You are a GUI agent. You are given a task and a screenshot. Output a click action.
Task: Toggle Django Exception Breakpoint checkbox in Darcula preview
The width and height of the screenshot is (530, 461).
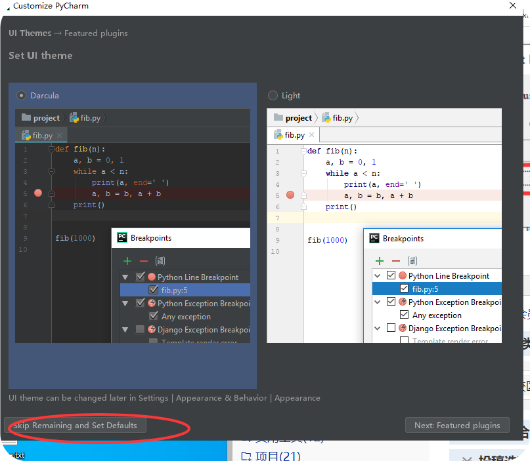point(140,329)
